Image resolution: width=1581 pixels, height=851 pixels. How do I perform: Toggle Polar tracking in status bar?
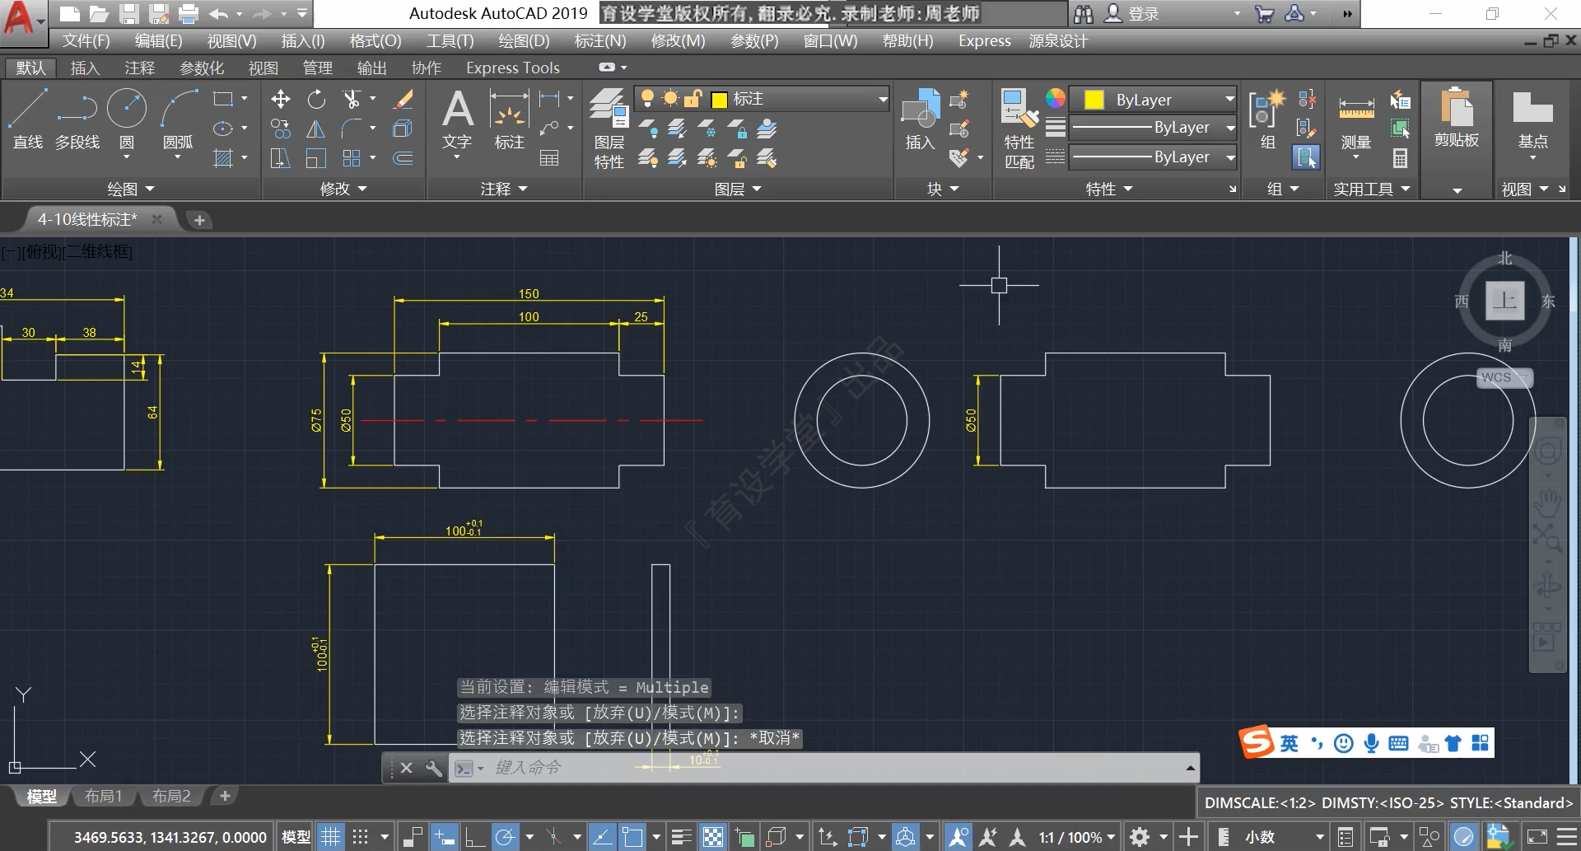pyautogui.click(x=505, y=837)
